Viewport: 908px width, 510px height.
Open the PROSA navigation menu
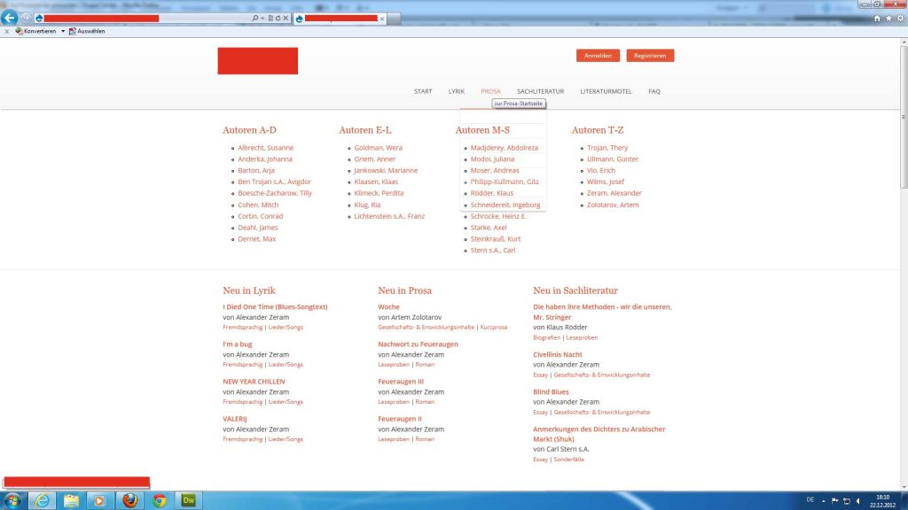(490, 91)
